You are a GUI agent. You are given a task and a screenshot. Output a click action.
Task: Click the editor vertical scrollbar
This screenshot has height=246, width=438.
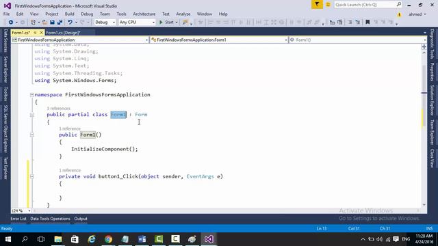424,128
